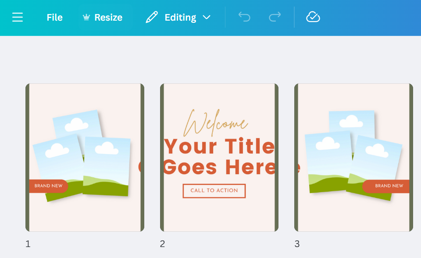Select page 3 thumbnail
The height and width of the screenshot is (258, 421).
(353, 158)
